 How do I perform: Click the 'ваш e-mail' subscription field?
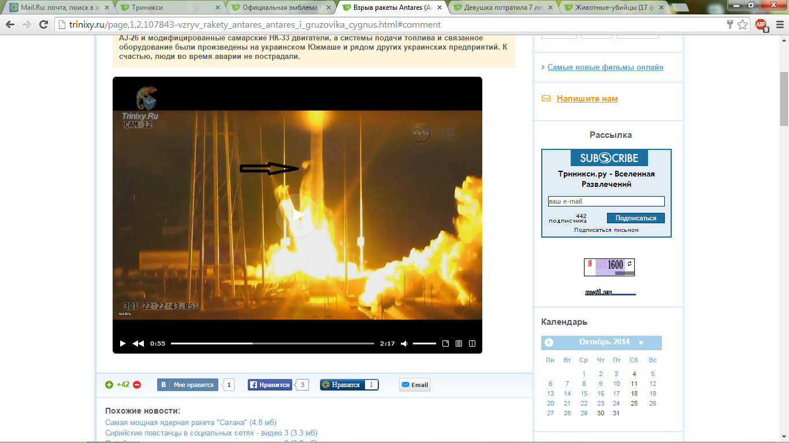(x=606, y=201)
